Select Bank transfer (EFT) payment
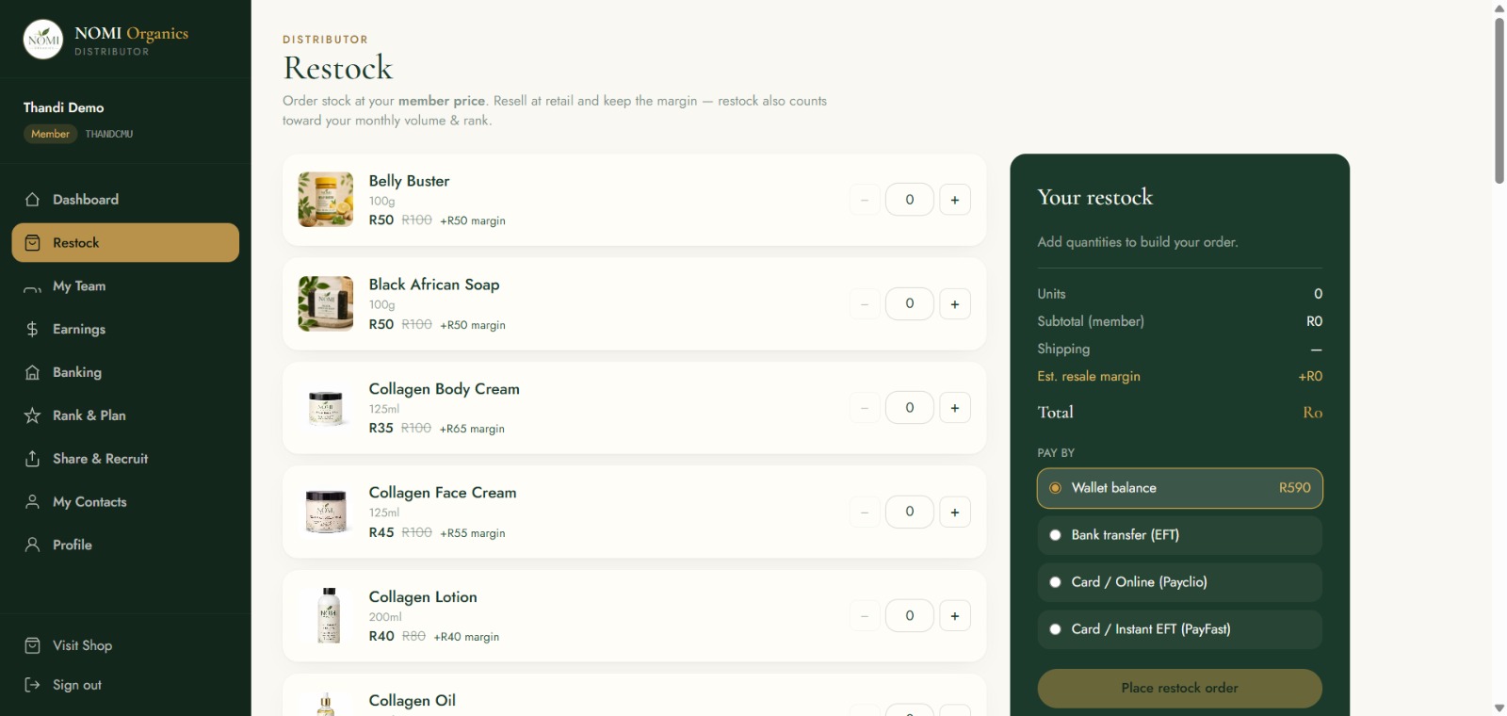Image resolution: width=1507 pixels, height=716 pixels. [x=1179, y=535]
